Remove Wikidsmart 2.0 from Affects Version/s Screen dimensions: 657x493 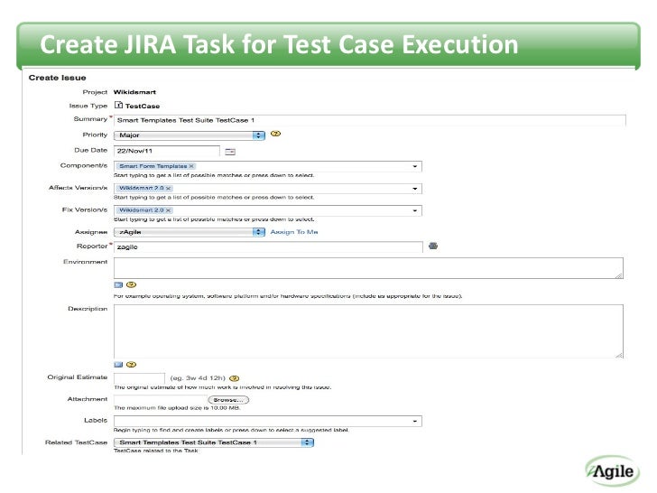(x=168, y=189)
